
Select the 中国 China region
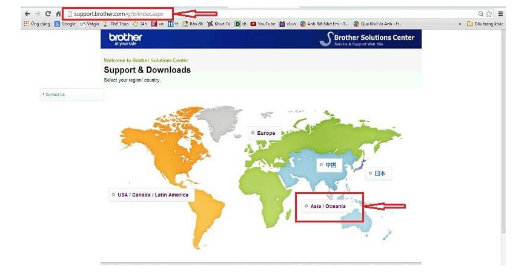(x=331, y=165)
